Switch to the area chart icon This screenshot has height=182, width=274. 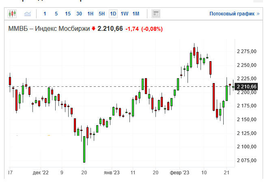point(28,14)
